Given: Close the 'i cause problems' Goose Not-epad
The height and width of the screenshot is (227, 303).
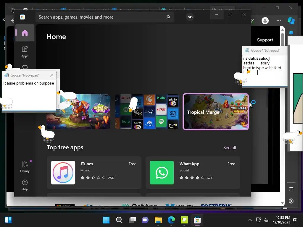Looking at the screenshot, I should (51, 75).
